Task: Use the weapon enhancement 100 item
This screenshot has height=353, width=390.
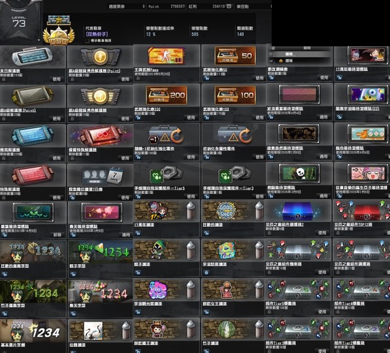Action: pos(259,118)
